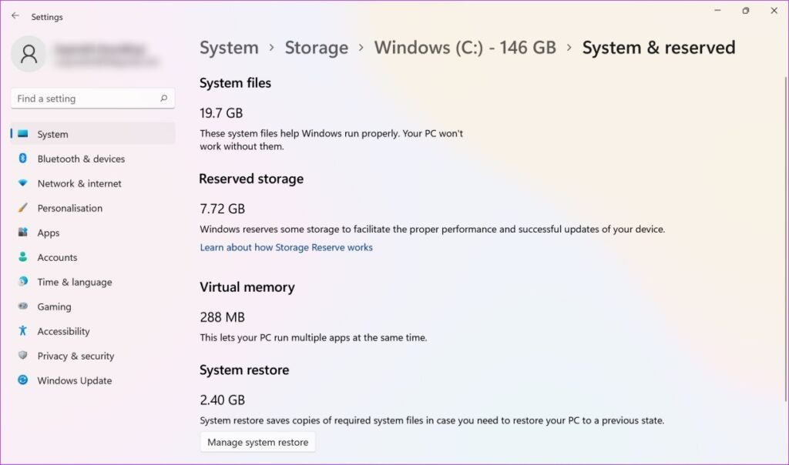789x465 pixels.
Task: Select System in the sidebar
Action: (x=52, y=134)
